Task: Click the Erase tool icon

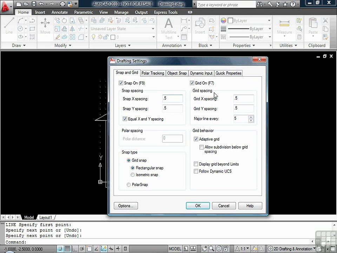Action: [57, 37]
